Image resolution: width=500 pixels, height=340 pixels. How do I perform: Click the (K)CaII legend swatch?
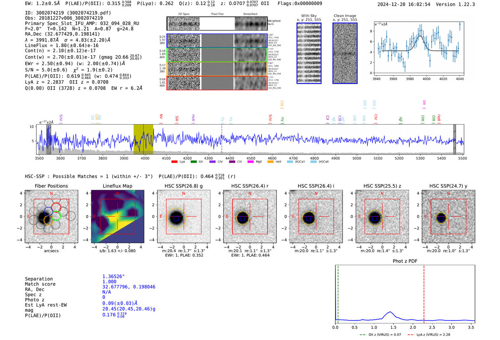290,162
